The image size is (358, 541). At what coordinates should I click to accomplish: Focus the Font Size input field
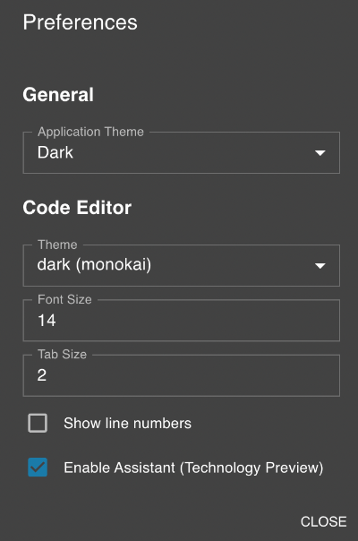(x=182, y=320)
